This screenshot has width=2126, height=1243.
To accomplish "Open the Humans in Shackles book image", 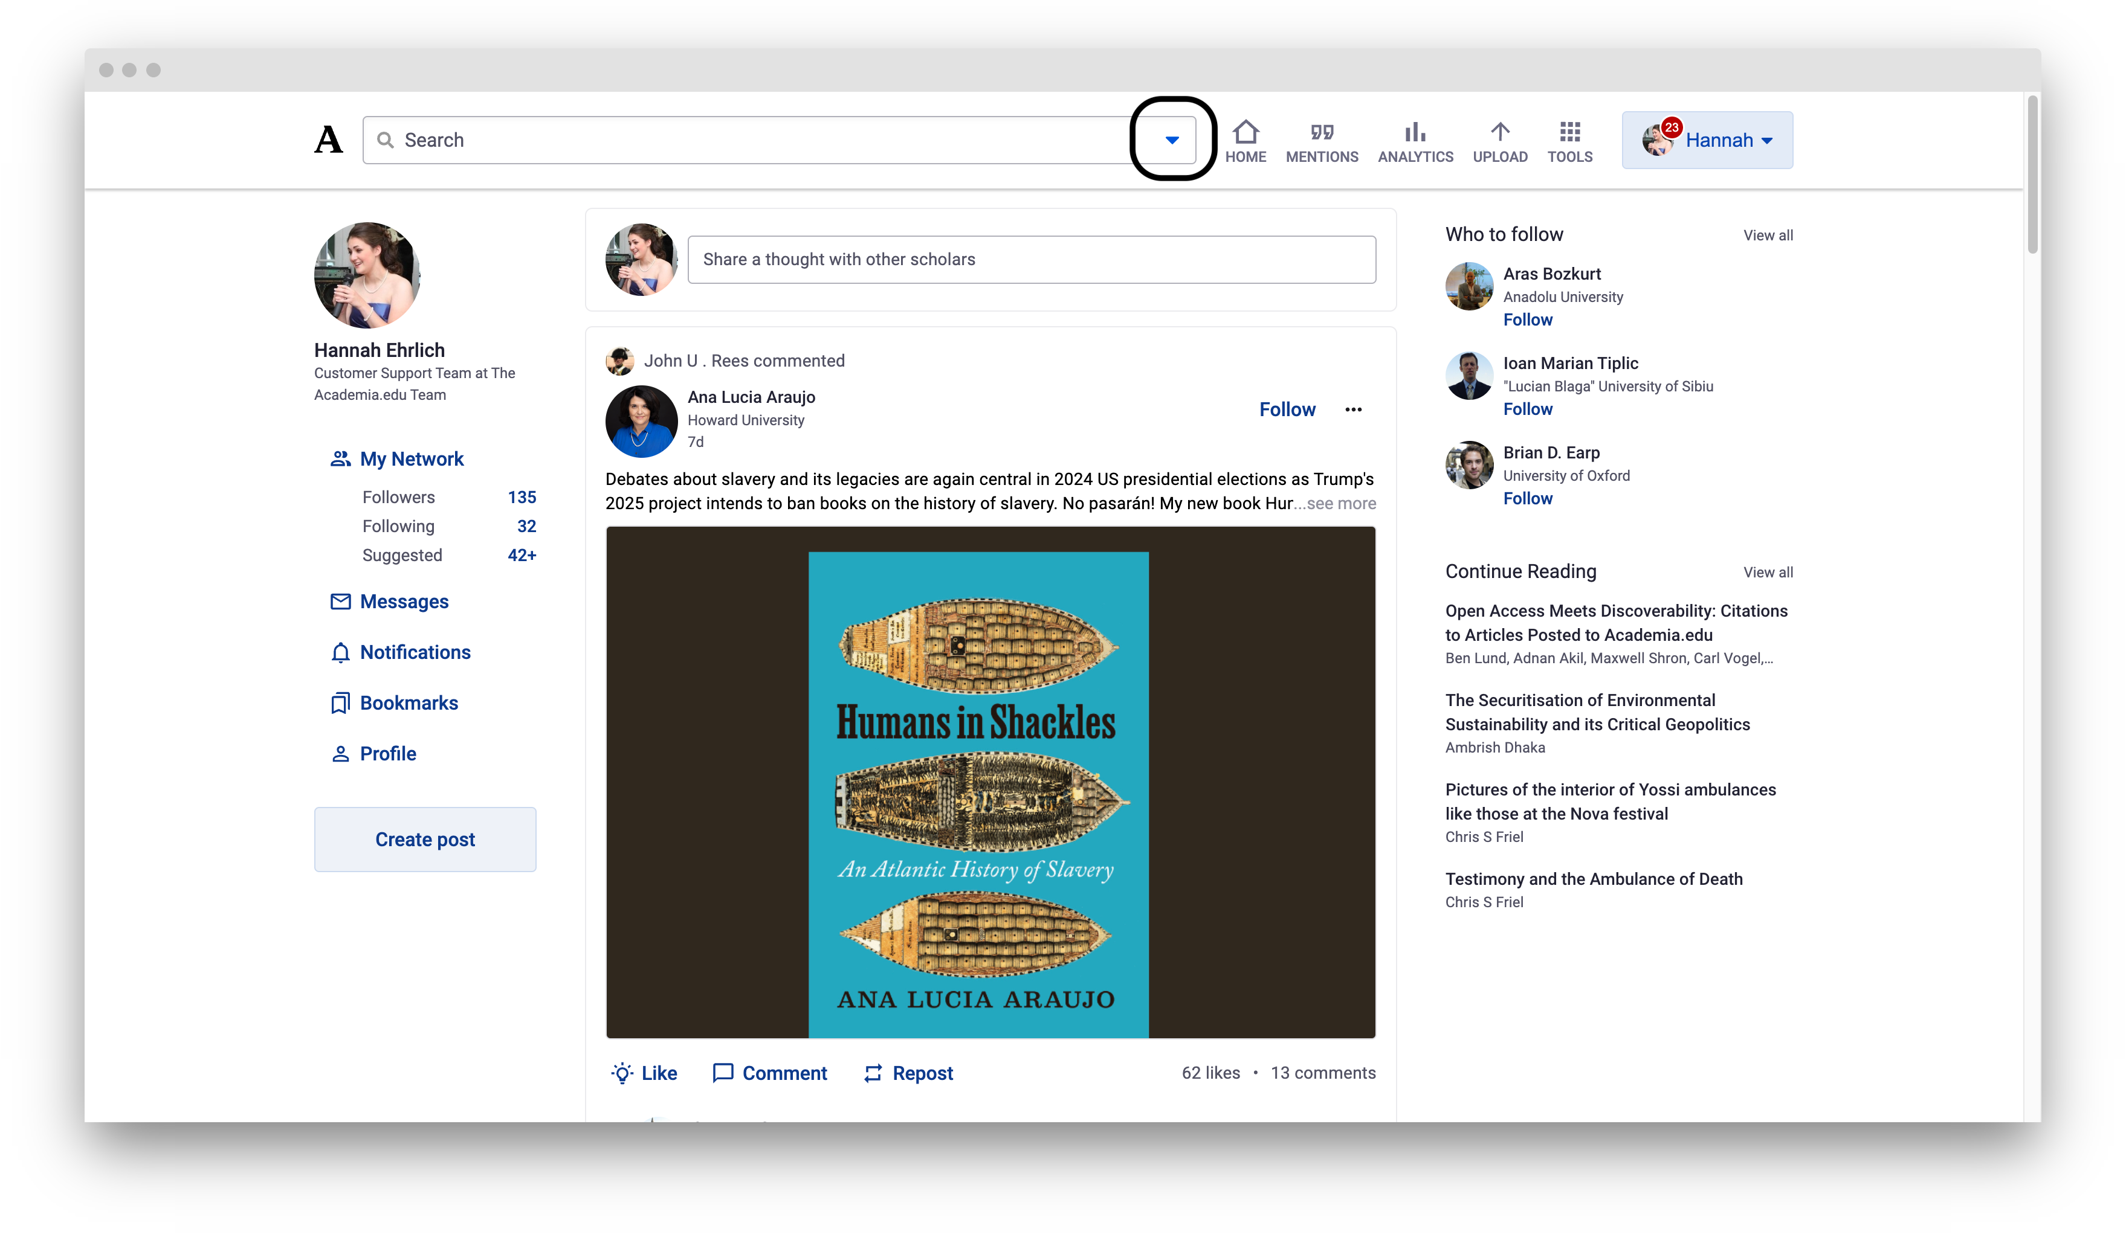I will [990, 783].
